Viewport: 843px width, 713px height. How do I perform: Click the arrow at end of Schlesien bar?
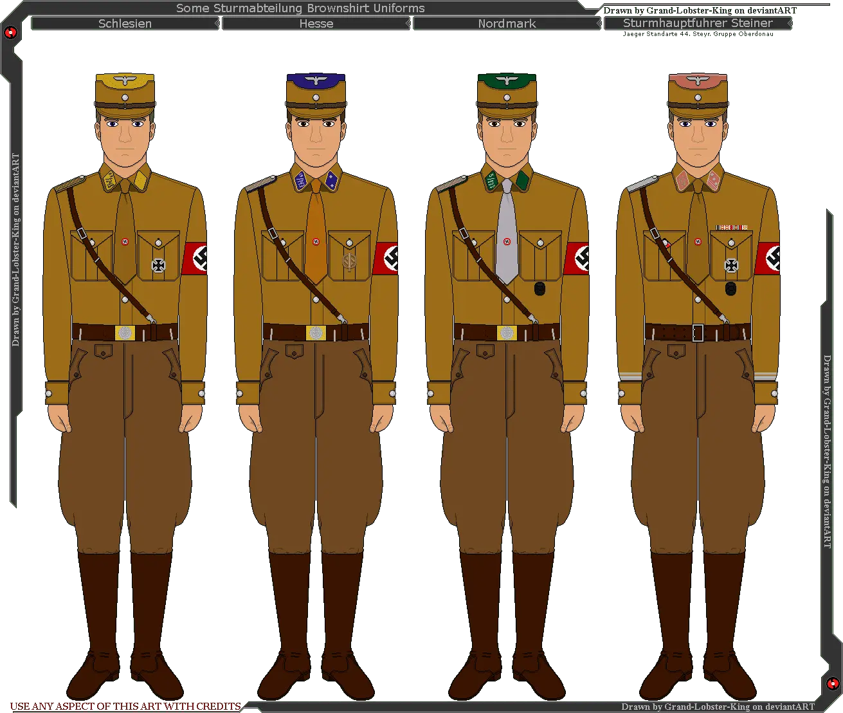click(x=217, y=24)
